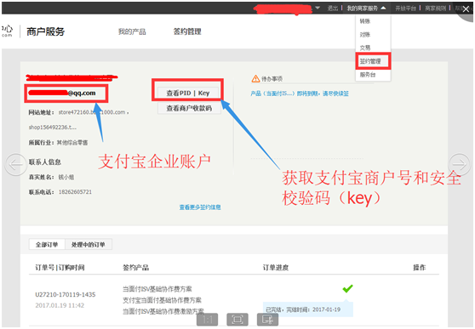Viewport: 475px width, 329px height.
Task: Select 对账 from the dropdown menu
Action: coord(365,35)
